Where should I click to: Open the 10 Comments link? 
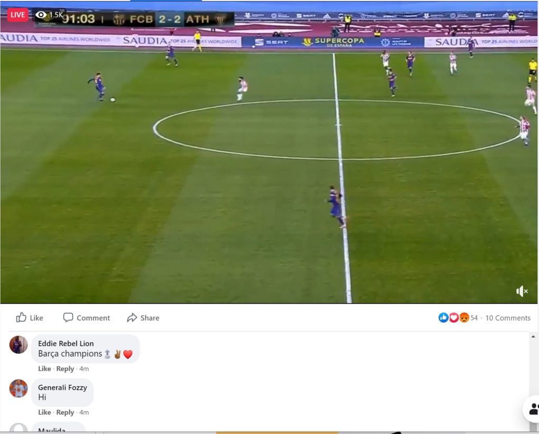tap(508, 318)
